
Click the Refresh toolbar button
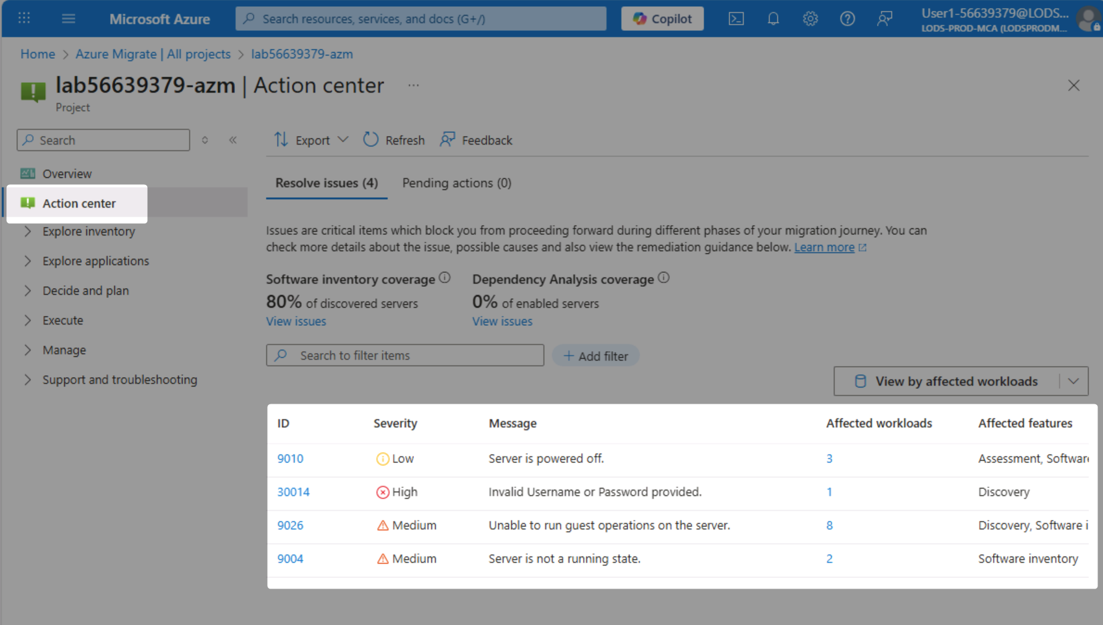(394, 140)
